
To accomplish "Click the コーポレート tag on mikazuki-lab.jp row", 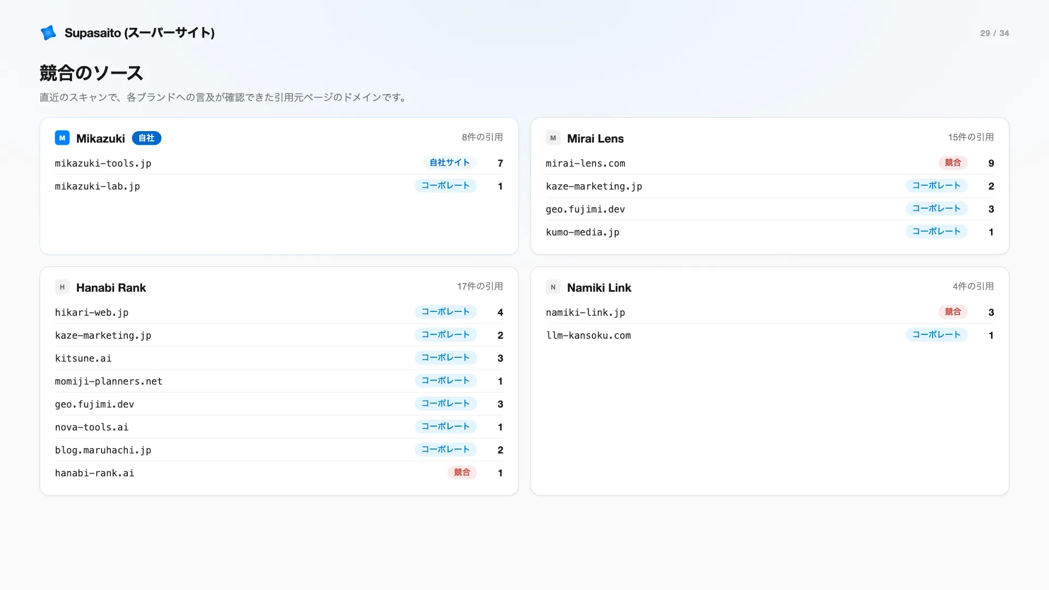I will 446,186.
